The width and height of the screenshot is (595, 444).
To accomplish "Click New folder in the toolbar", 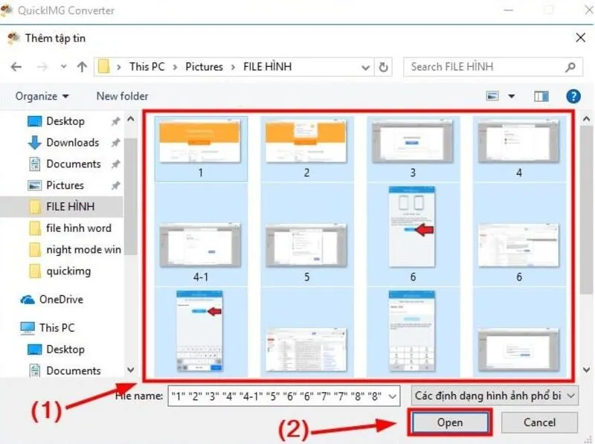I will (x=122, y=97).
